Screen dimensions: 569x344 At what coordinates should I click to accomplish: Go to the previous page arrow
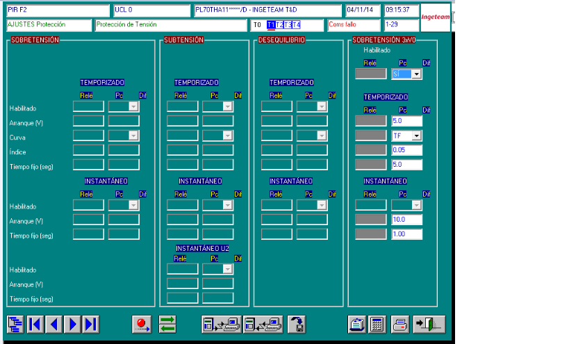pos(54,324)
